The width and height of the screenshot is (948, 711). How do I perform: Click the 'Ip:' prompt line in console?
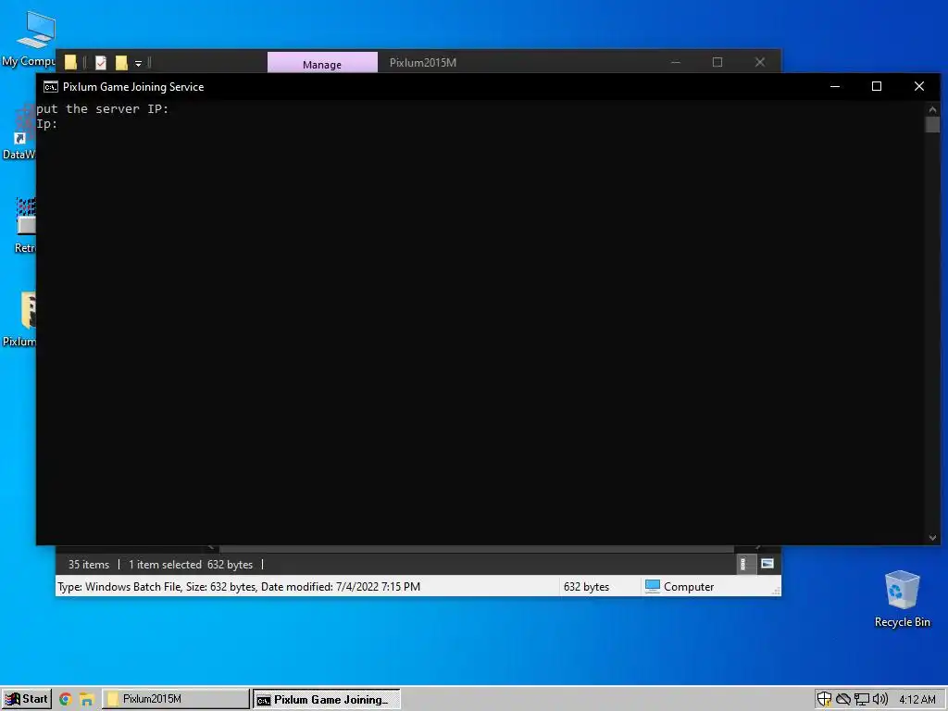(x=47, y=124)
